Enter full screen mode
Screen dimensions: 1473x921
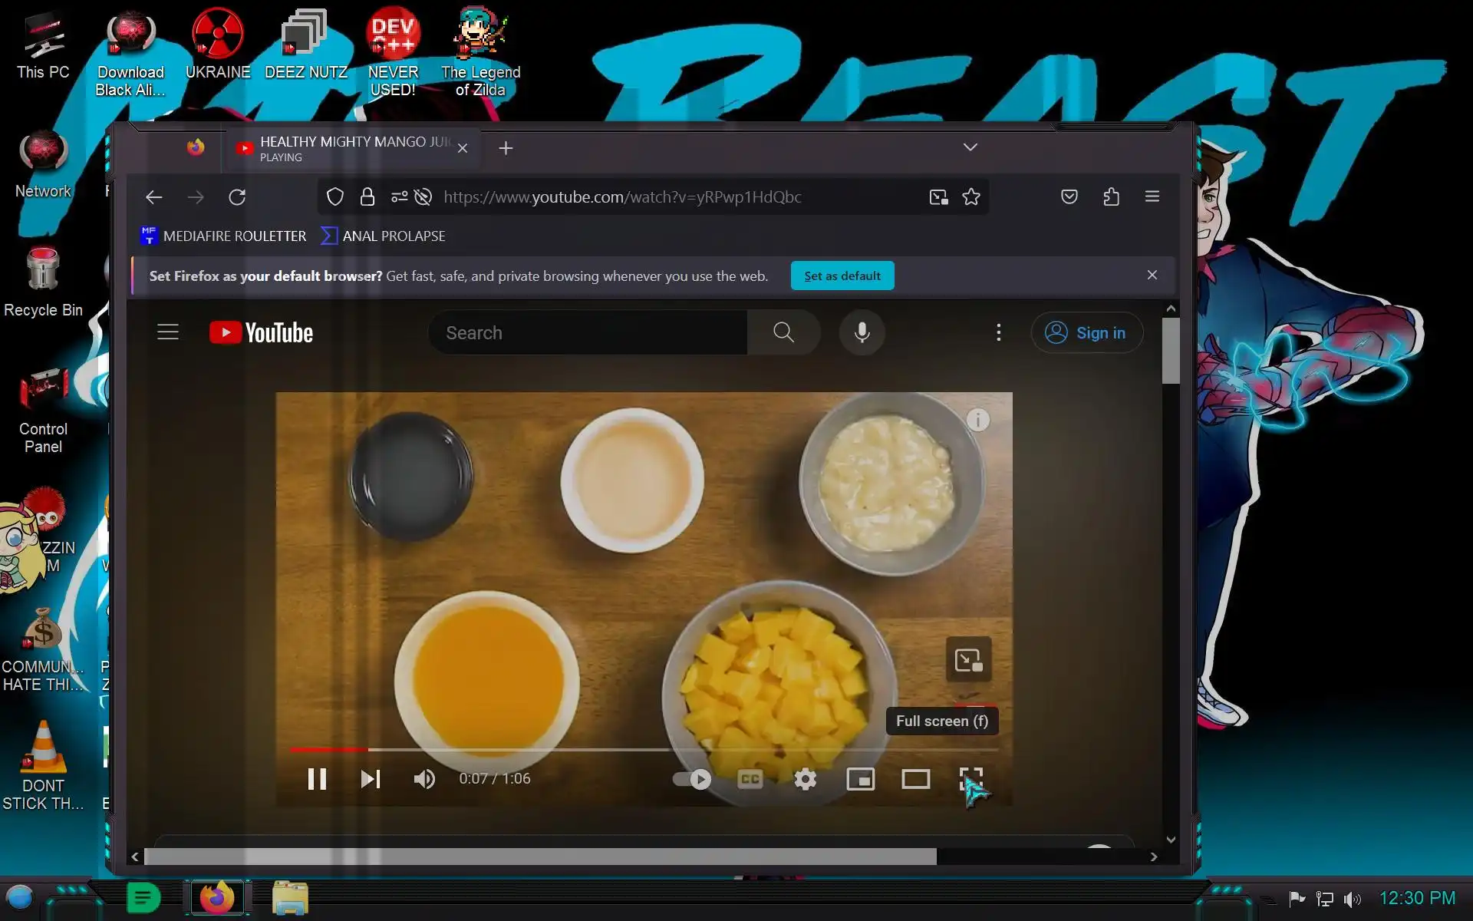pos(970,779)
